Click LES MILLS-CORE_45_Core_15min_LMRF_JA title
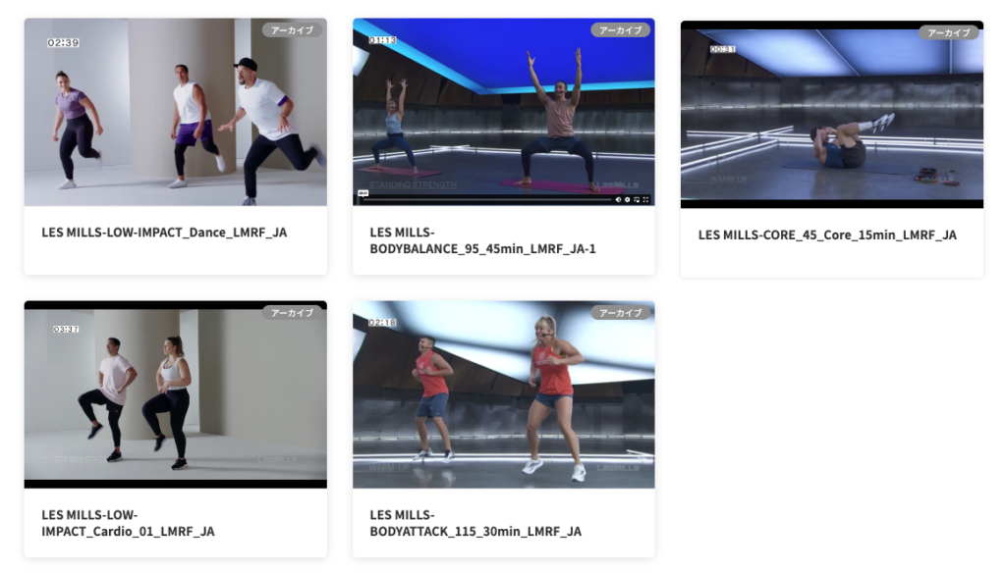 [827, 235]
